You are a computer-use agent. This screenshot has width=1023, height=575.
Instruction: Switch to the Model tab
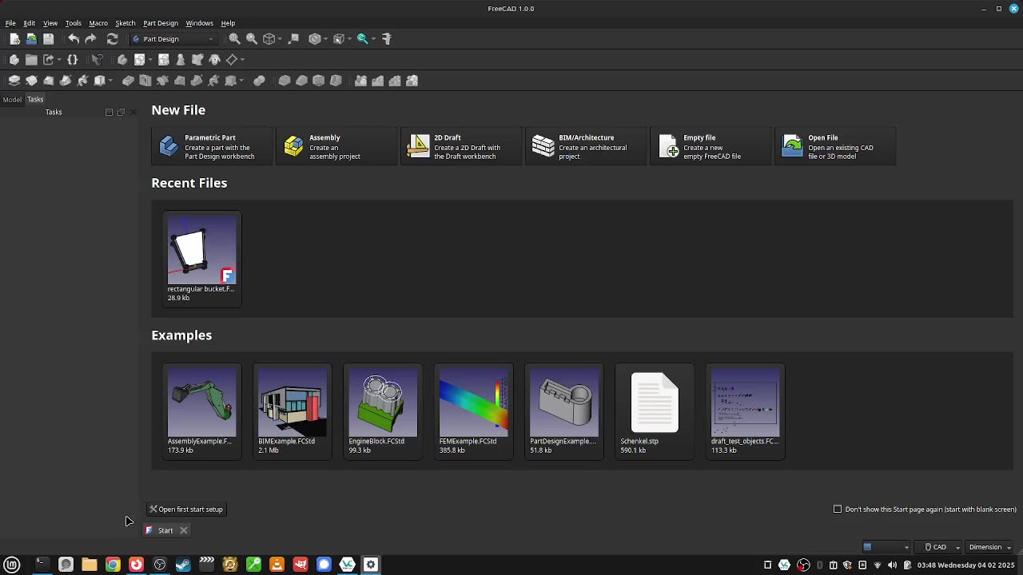(x=12, y=100)
